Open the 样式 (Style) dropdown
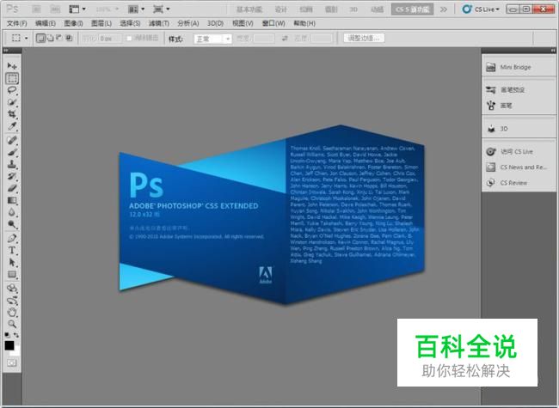Screen dimensions: 559x408 (x=212, y=39)
